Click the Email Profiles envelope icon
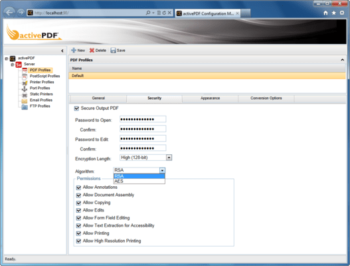Viewport: 350px width, 266px height. pyautogui.click(x=25, y=101)
